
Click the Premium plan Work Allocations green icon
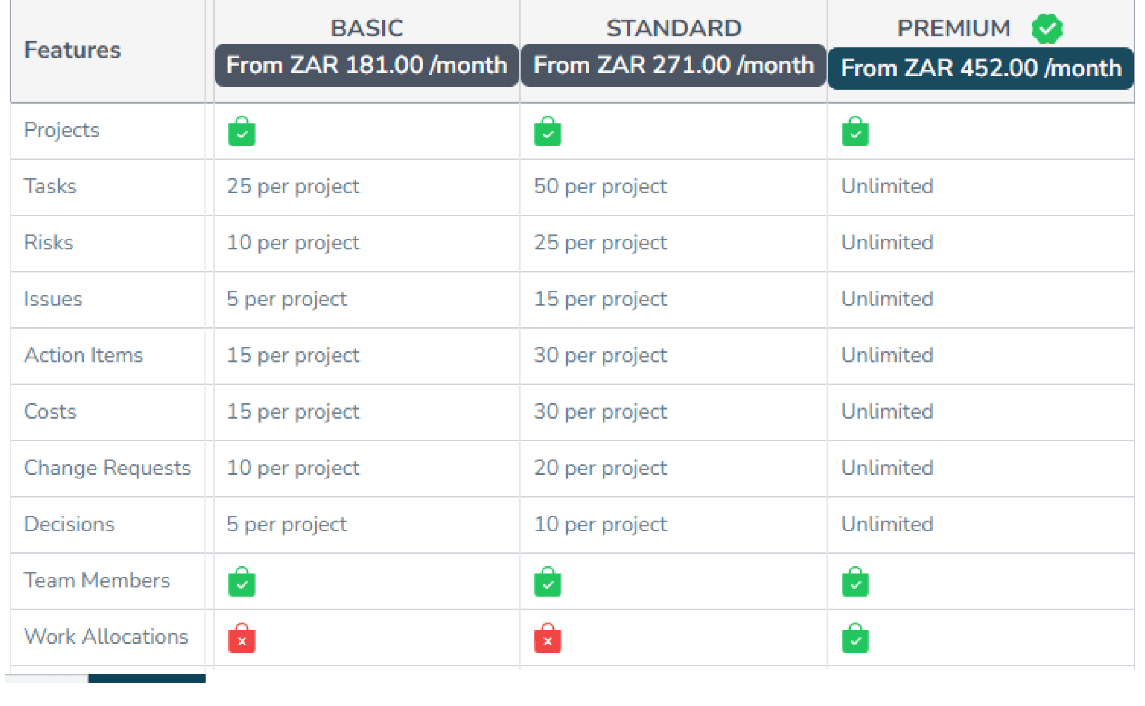[x=855, y=638]
